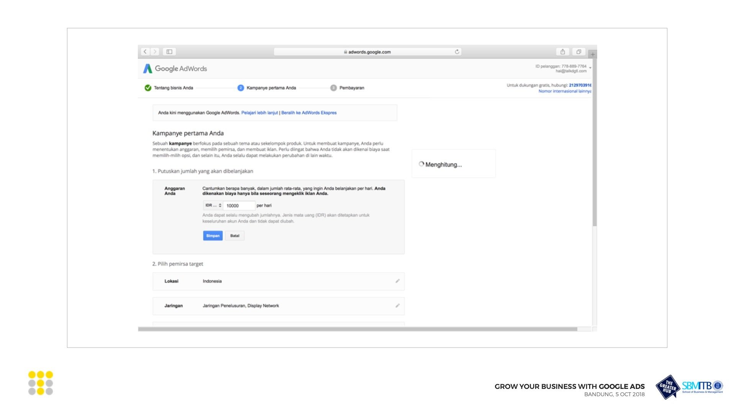Click Beralih ke AdWords Ekspres link
This screenshot has width=735, height=413.
(309, 113)
